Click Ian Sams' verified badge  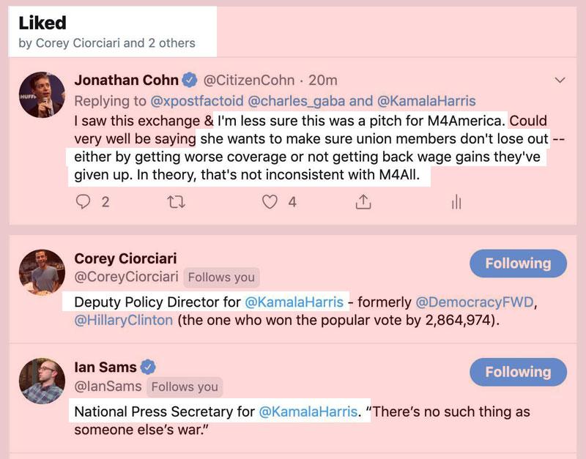(x=148, y=367)
